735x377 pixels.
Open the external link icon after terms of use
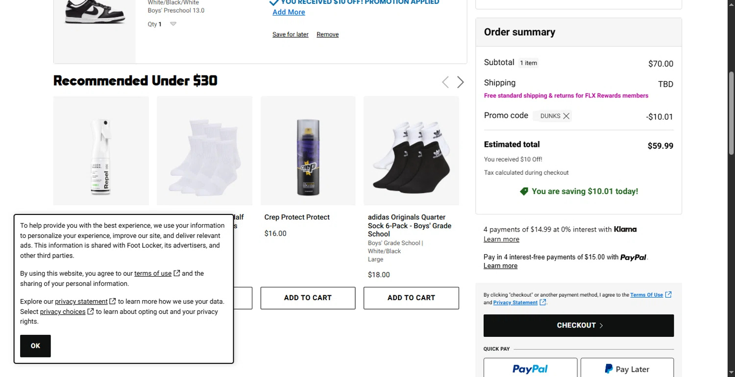pos(177,273)
